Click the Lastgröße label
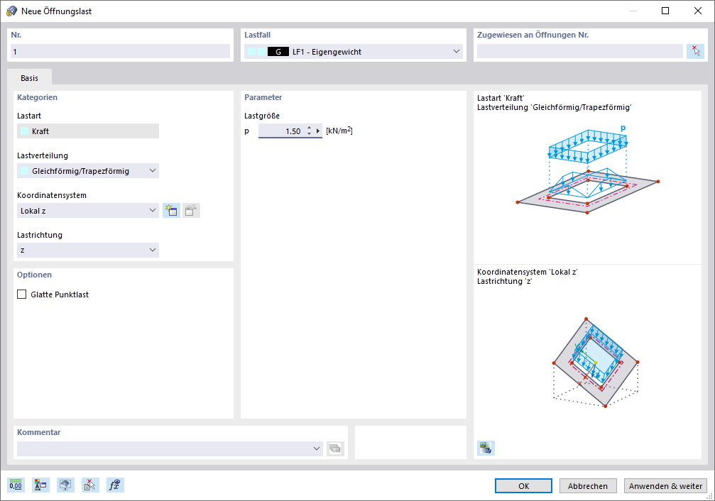This screenshot has height=501, width=715. [262, 116]
